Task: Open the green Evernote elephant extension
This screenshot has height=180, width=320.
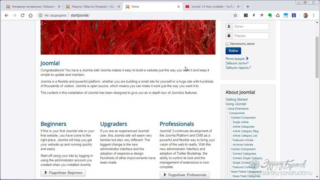Action: (270, 15)
